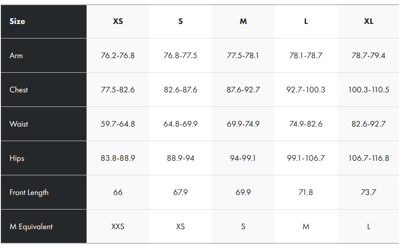This screenshot has height=248, width=399.
Task: Select the XS column header
Action: pos(118,21)
